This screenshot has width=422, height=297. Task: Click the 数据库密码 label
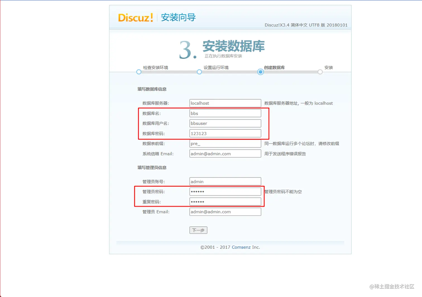154,134
